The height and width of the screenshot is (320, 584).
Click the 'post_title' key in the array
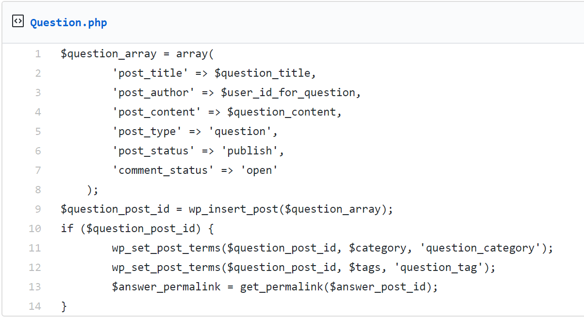point(150,73)
